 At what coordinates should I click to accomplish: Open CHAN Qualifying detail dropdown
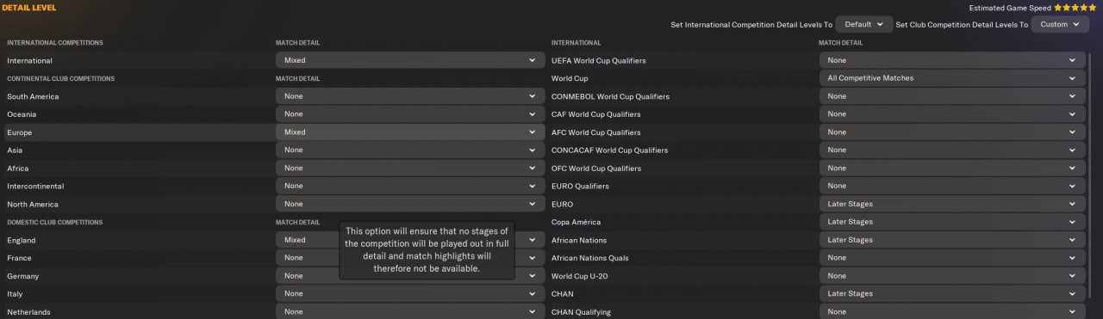952,311
